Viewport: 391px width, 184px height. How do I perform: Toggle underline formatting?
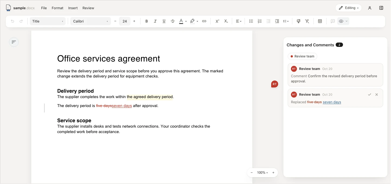click(x=164, y=21)
